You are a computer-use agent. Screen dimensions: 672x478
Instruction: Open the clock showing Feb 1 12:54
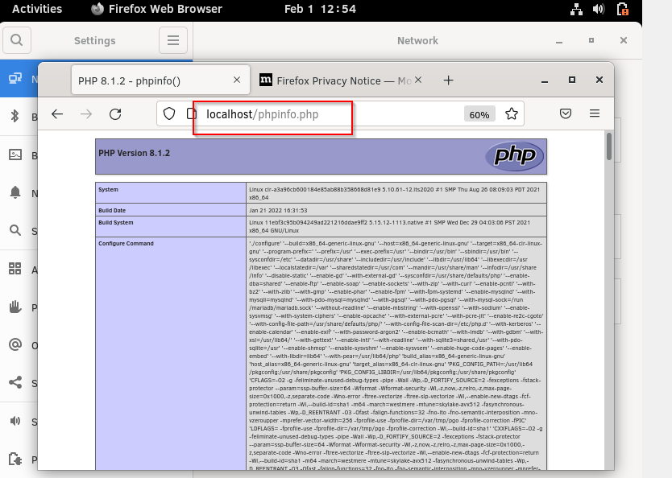point(320,9)
